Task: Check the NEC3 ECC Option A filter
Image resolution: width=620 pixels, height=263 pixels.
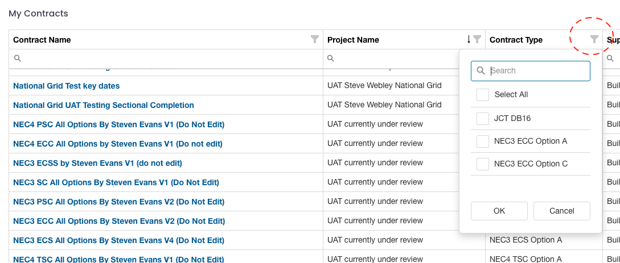Action: [x=483, y=141]
